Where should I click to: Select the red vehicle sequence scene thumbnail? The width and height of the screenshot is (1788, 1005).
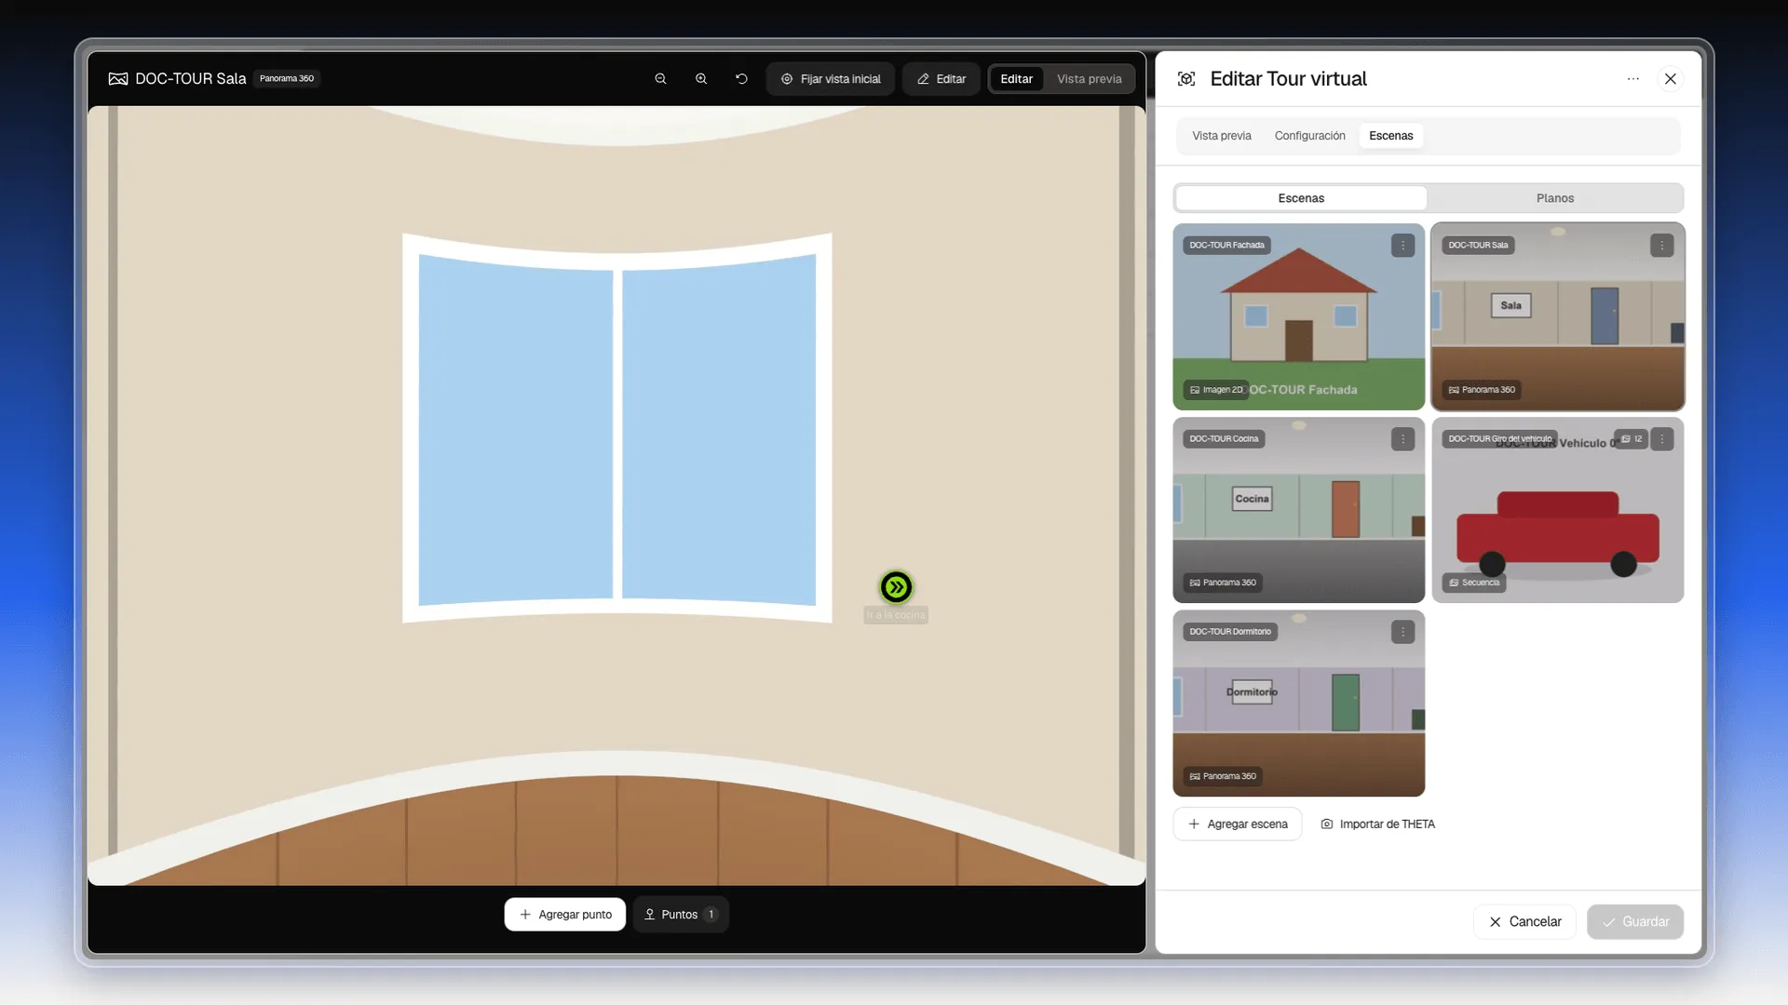(1558, 510)
